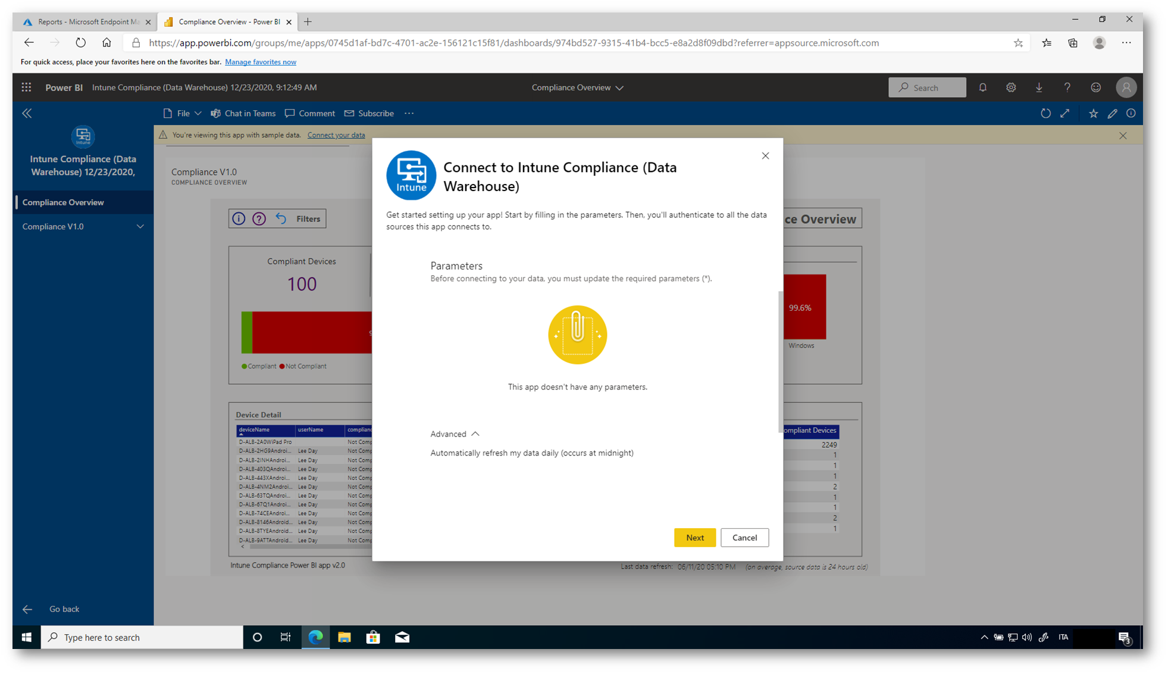1168x674 pixels.
Task: Favorite this dashboard with star icon
Action: pos(1093,113)
